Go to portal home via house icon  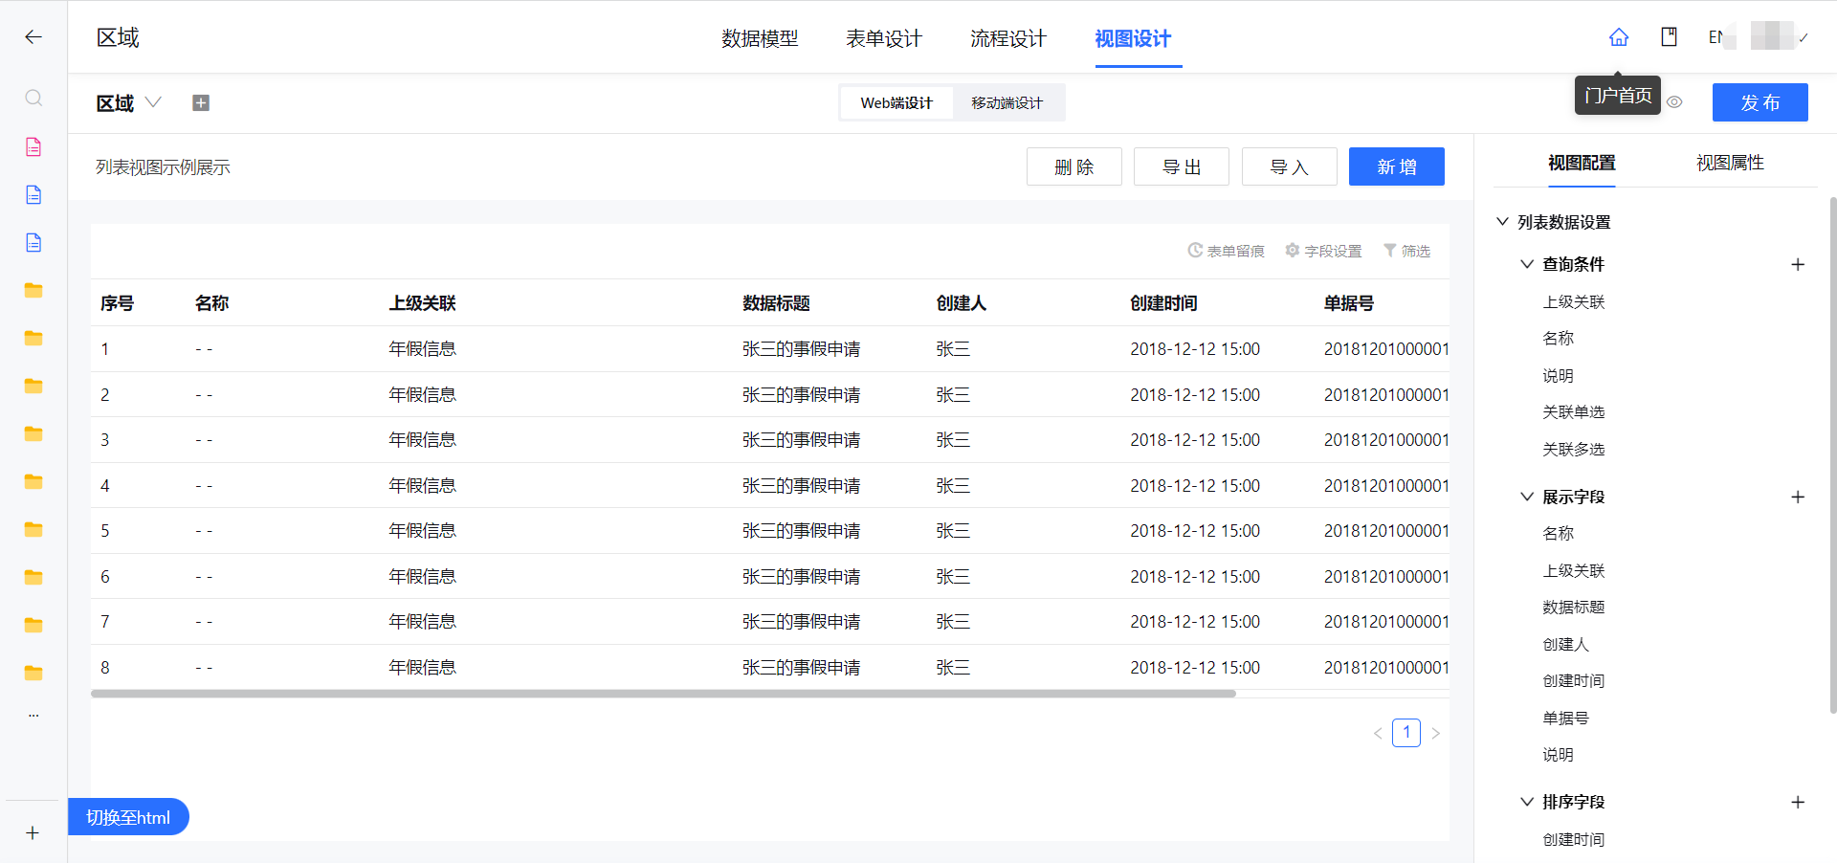[1619, 37]
